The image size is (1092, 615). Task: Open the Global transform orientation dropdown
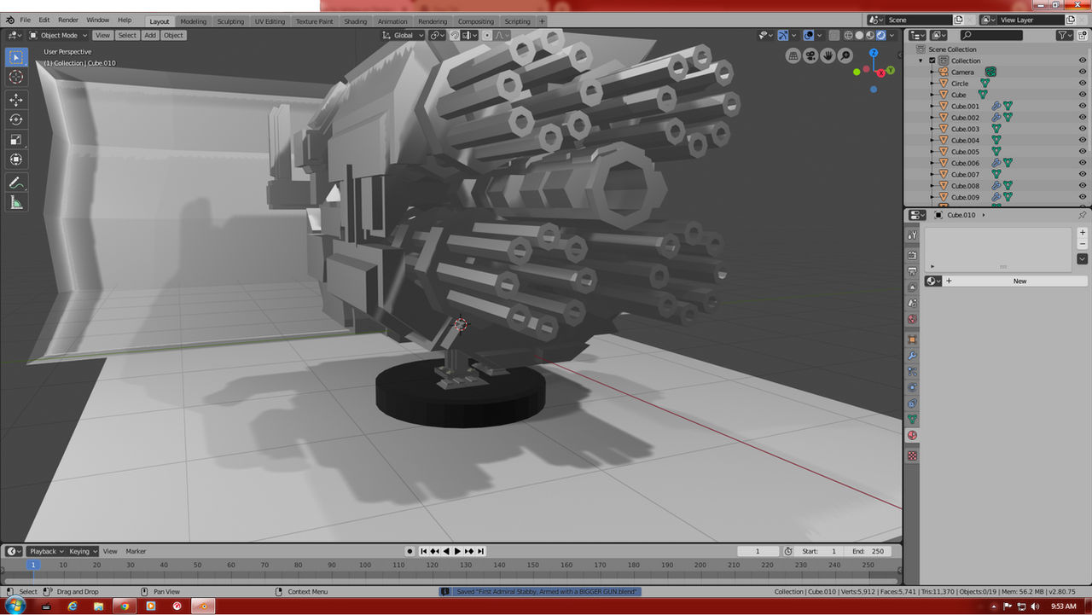pyautogui.click(x=403, y=35)
